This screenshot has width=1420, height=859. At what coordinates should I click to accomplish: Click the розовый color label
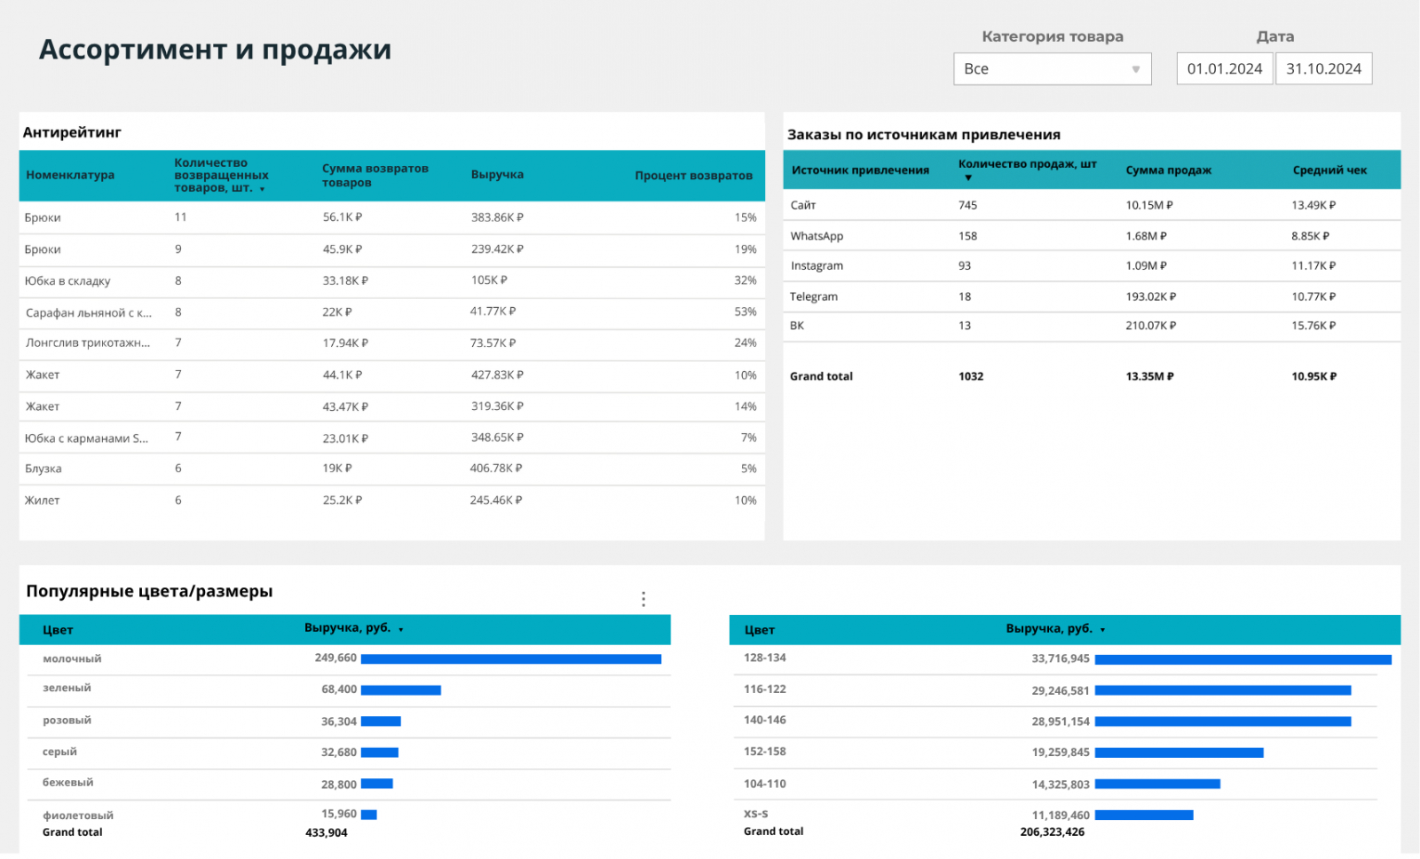point(67,721)
